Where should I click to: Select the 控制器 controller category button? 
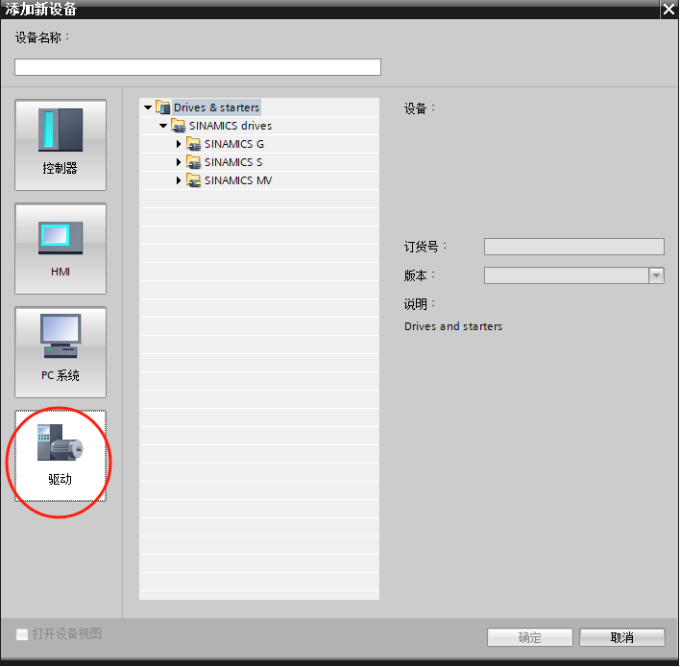tap(61, 145)
